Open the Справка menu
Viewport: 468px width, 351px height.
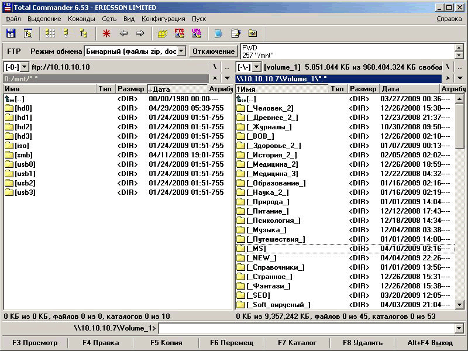pyautogui.click(x=449, y=19)
